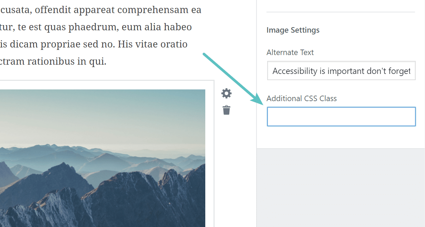Focus the Alternate Text input field
Viewport: 425px width, 227px height.
[341, 71]
